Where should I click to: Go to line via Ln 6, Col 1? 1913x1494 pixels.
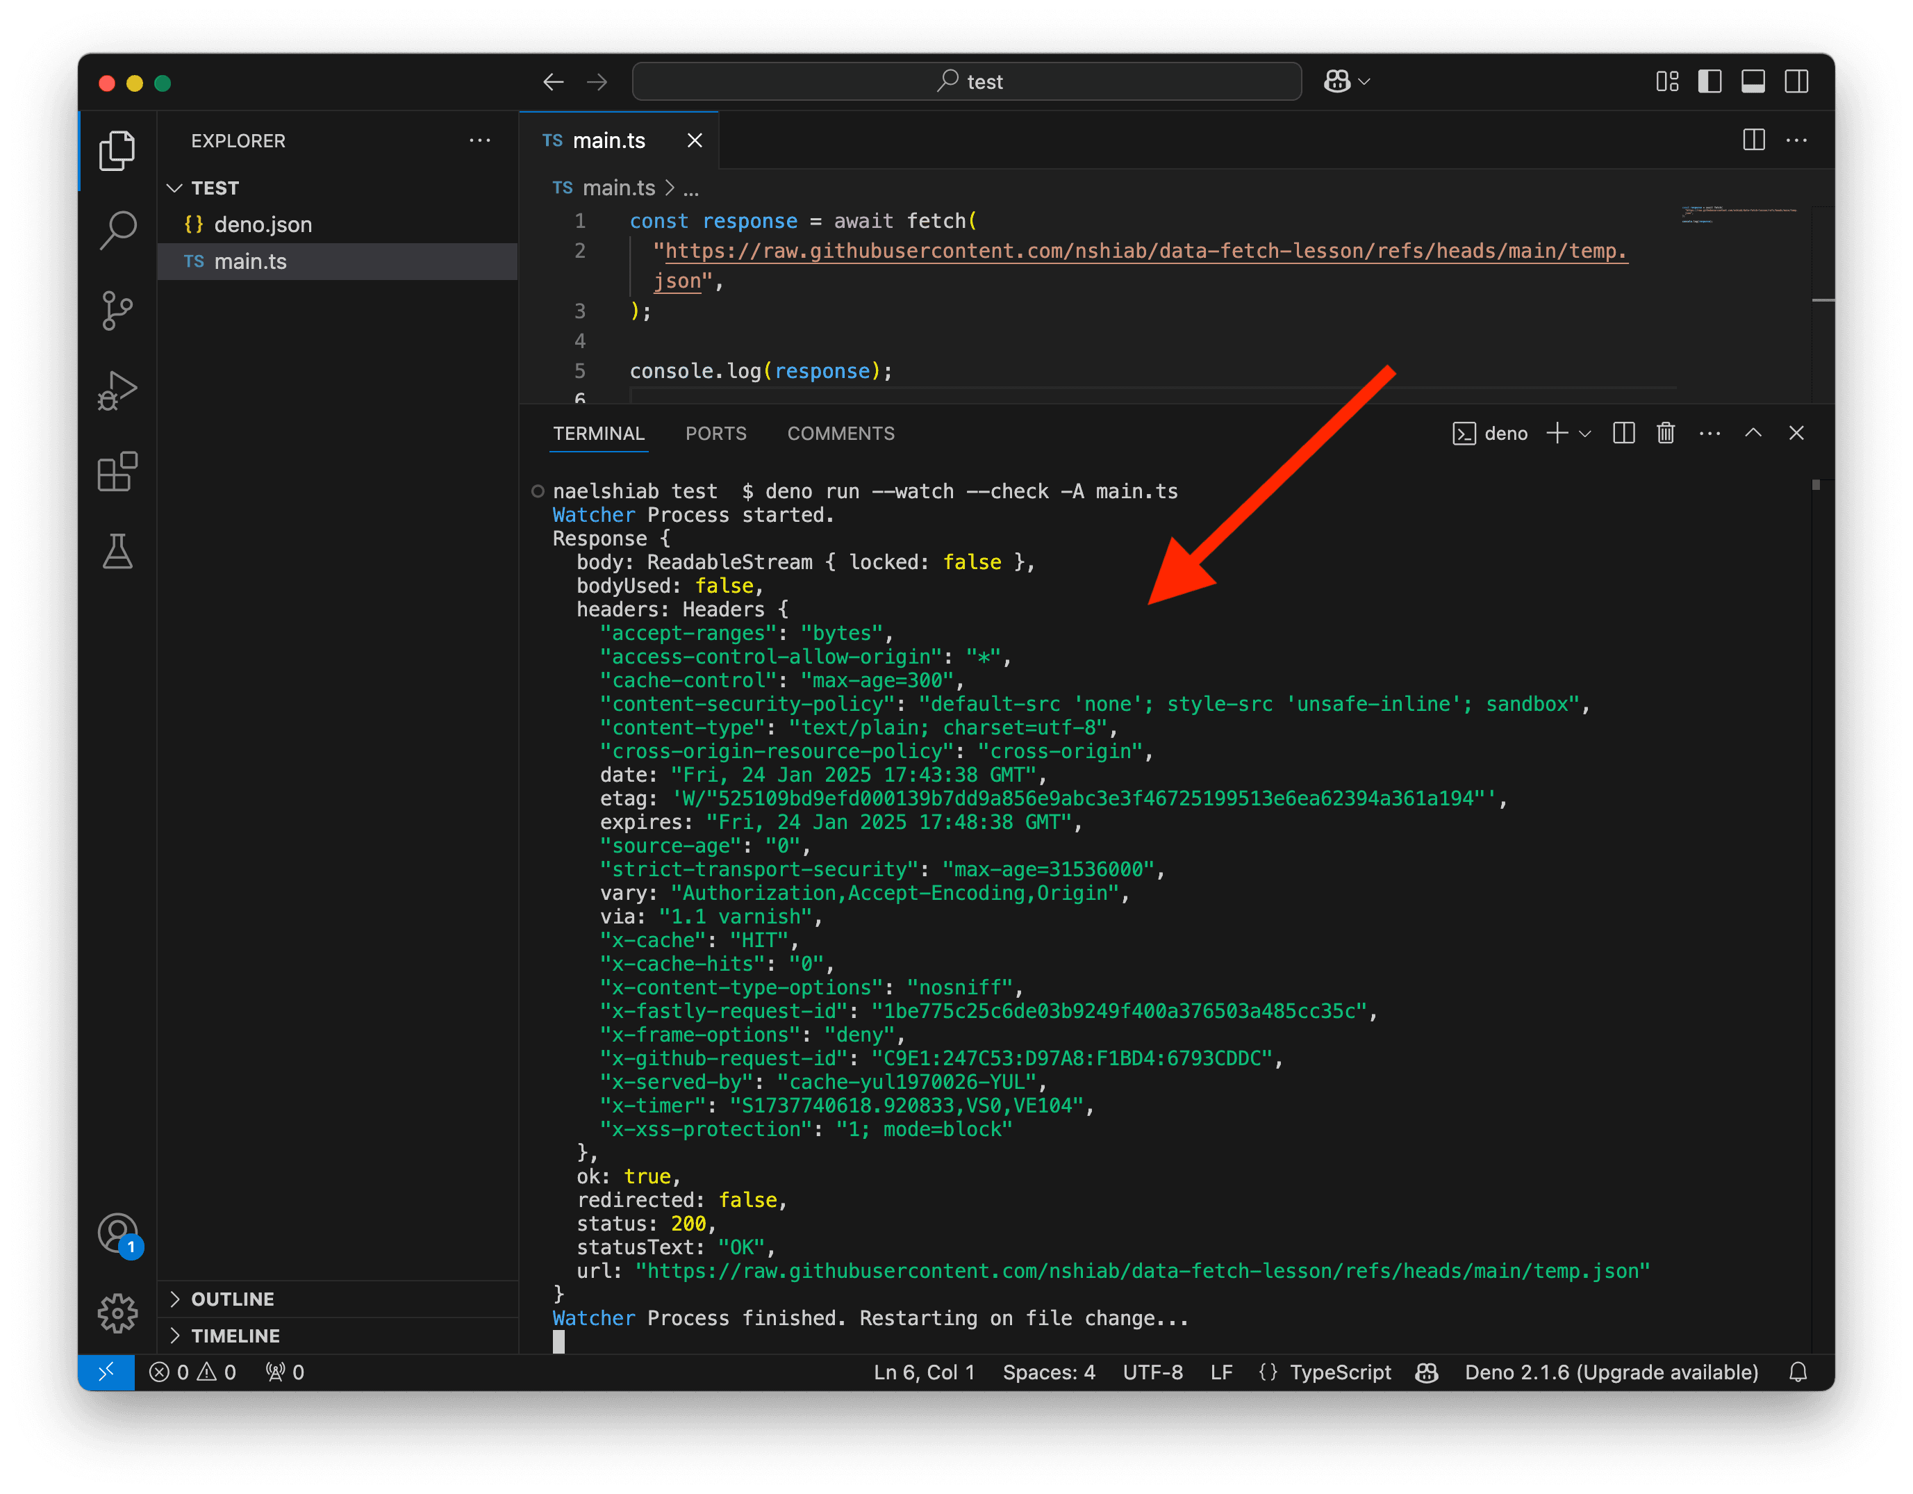pyautogui.click(x=923, y=1372)
